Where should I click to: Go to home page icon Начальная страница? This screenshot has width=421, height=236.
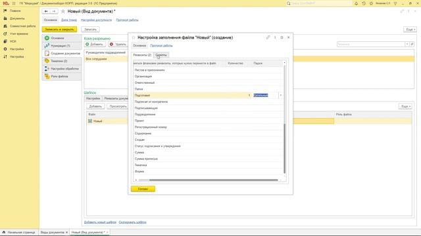(4, 232)
